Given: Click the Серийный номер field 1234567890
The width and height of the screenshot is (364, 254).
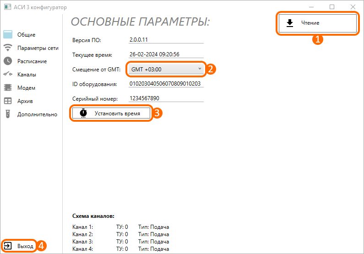Looking at the screenshot, I should tap(166, 98).
